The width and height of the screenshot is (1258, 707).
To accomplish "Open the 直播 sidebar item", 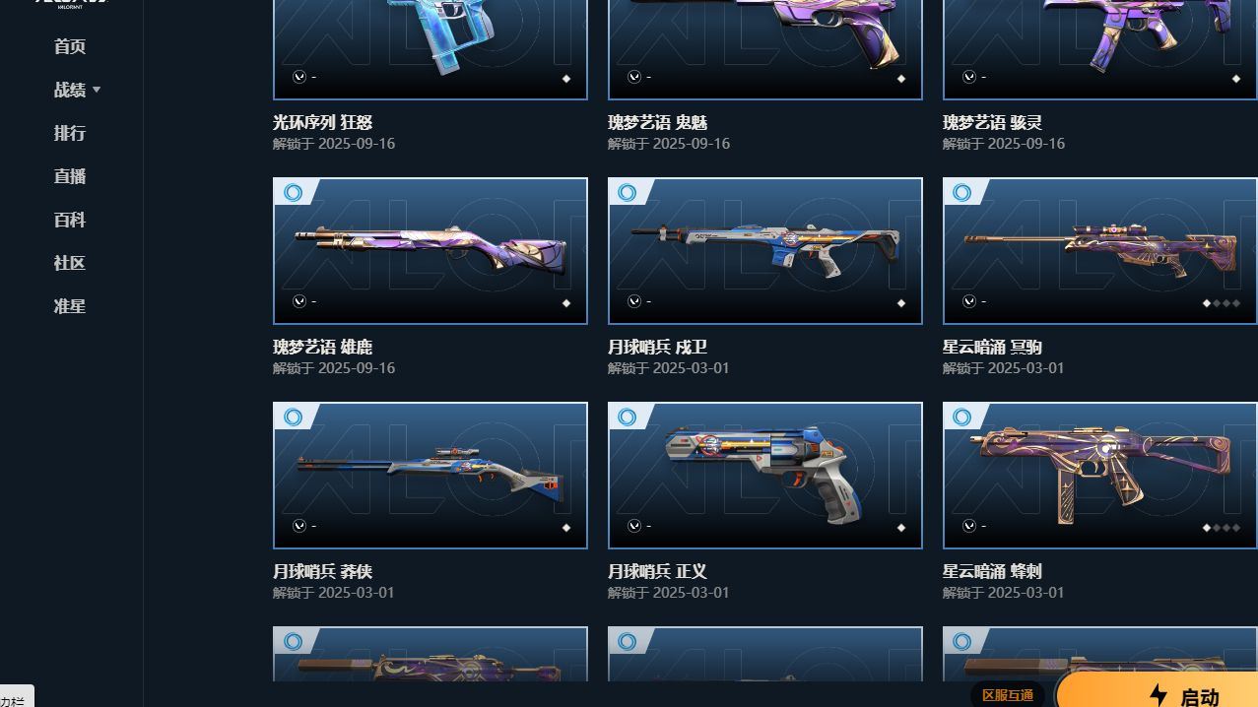I will (70, 176).
